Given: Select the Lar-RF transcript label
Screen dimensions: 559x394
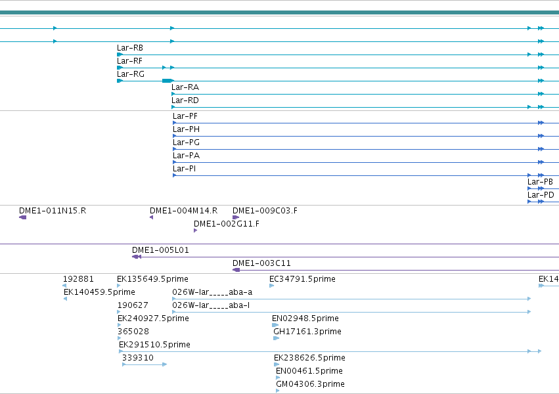Looking at the screenshot, I should 129,61.
